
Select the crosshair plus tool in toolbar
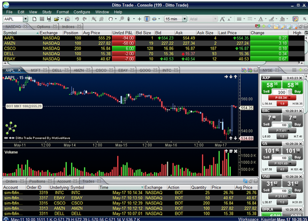coord(139,19)
